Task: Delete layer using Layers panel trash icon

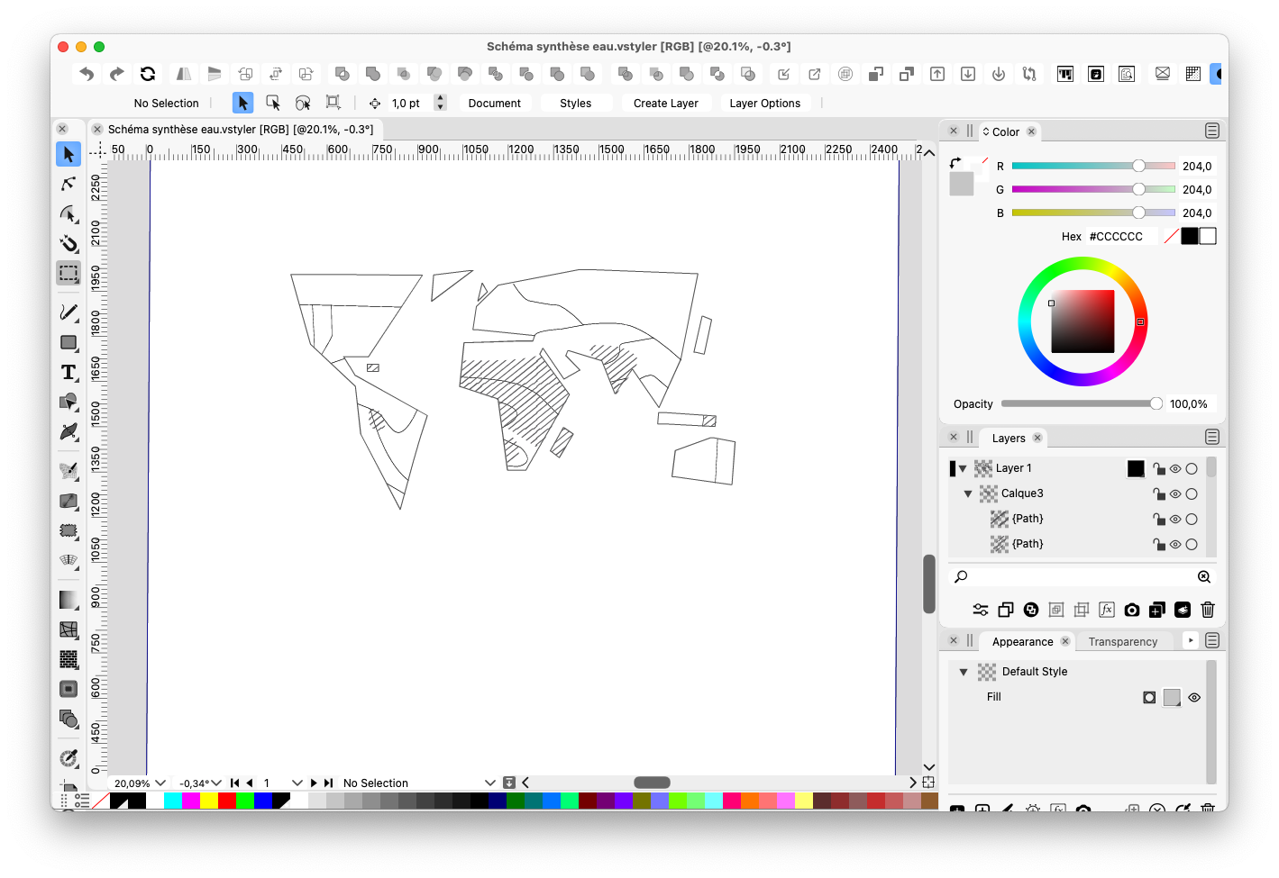Action: click(x=1208, y=610)
